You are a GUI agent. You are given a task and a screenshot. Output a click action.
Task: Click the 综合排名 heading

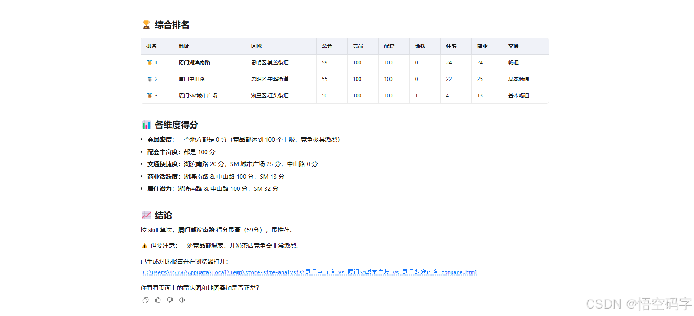pos(172,25)
